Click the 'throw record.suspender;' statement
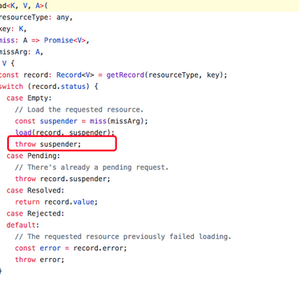This screenshot has height=299, width=299. pos(63,179)
